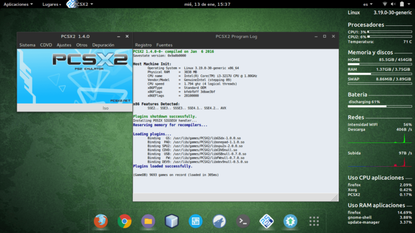Click the Fuentes menu in Program Log

click(164, 45)
